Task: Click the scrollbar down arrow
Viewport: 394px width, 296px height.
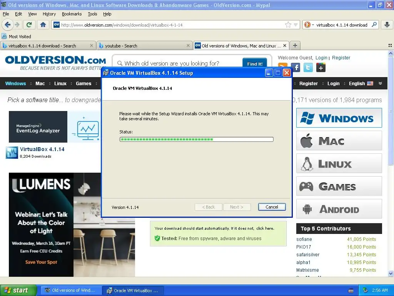Action: click(x=391, y=273)
